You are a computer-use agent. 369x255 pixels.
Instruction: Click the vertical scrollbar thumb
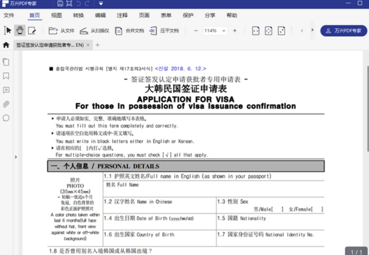pos(368,108)
